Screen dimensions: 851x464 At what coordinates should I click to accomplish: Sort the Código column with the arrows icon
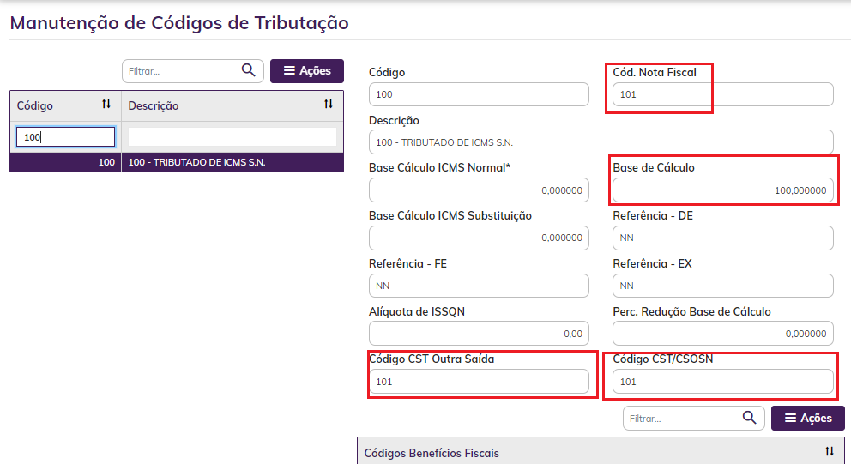pos(106,105)
